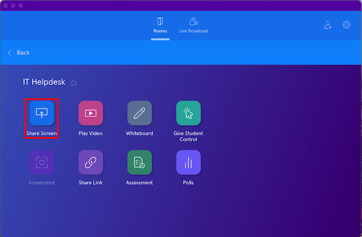This screenshot has height=237, width=362.
Task: Launch the Whiteboard pencil icon
Action: [140, 113]
